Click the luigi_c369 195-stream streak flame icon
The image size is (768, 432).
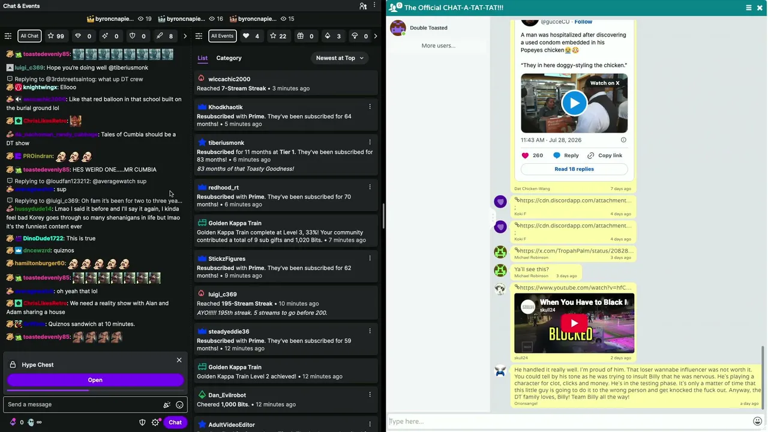pos(201,294)
